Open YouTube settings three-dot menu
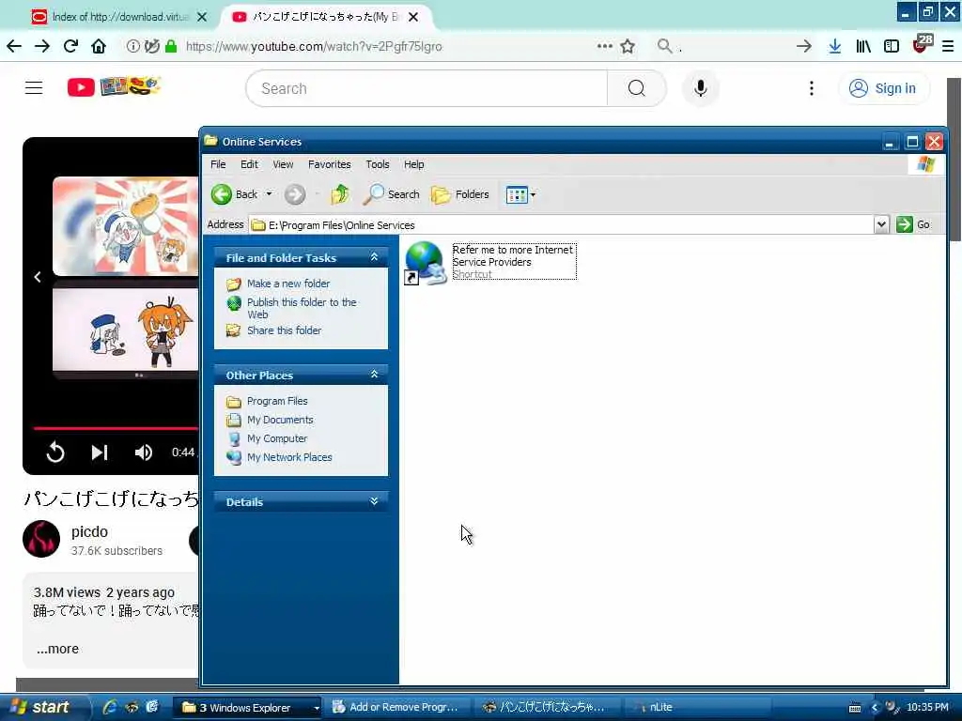The width and height of the screenshot is (962, 721). tap(811, 88)
